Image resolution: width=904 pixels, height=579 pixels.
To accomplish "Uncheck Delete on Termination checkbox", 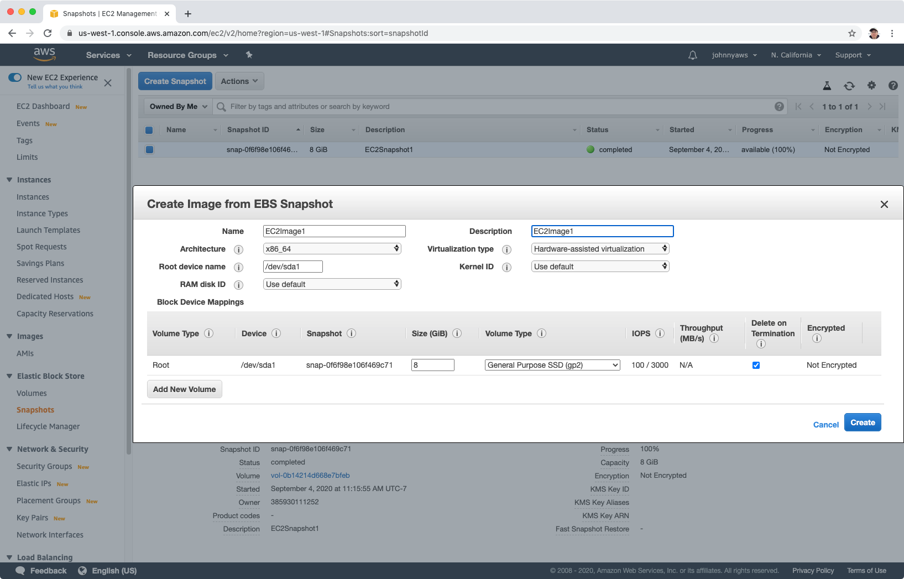I will pos(756,365).
